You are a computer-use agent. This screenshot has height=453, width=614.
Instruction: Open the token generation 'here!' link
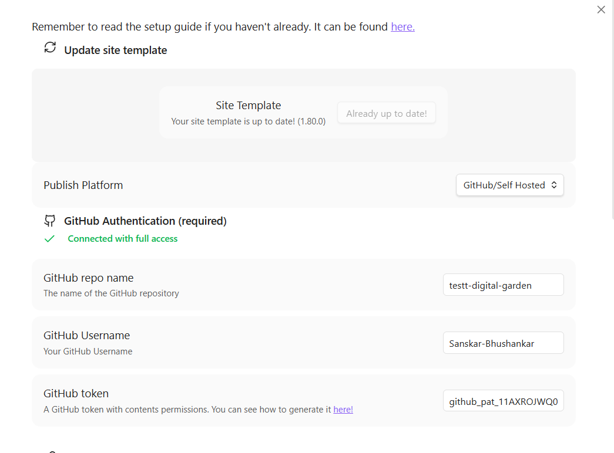(343, 409)
